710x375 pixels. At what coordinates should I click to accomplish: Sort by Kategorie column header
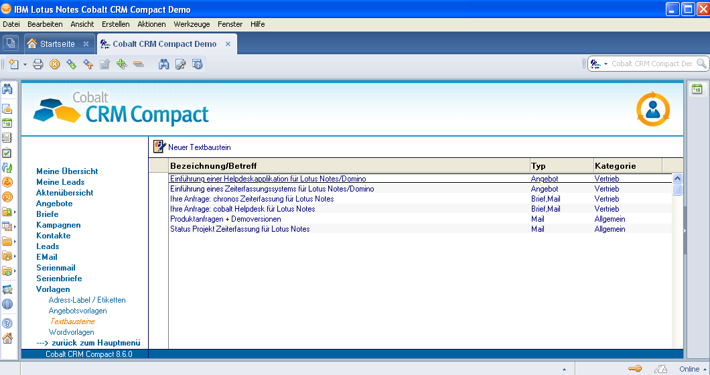[x=628, y=166]
